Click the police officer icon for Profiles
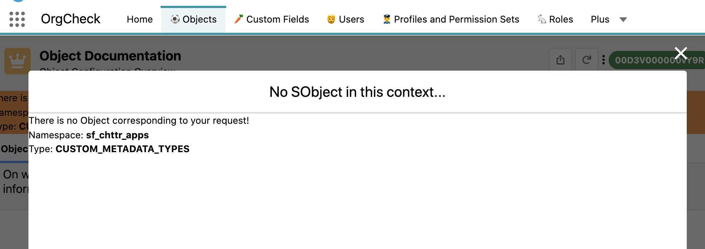Viewport: 705px width, 249px height. pyautogui.click(x=388, y=18)
